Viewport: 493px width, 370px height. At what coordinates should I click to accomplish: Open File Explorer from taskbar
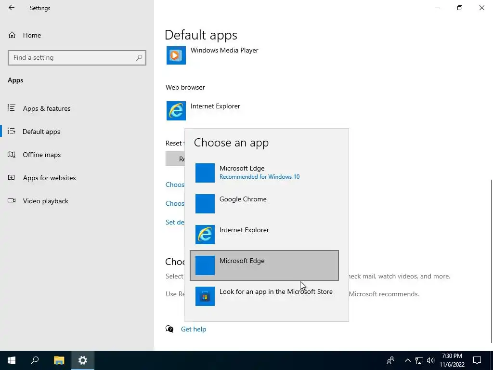pyautogui.click(x=59, y=360)
